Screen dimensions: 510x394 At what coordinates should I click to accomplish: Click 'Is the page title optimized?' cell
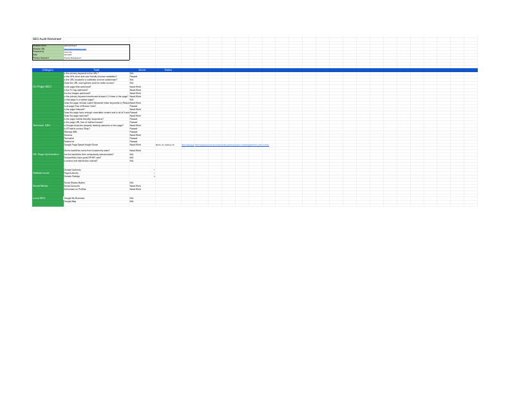97,87
